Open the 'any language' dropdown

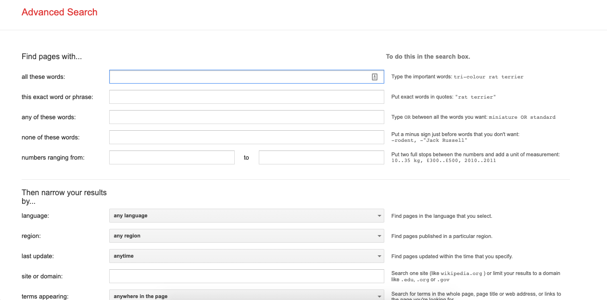click(246, 216)
